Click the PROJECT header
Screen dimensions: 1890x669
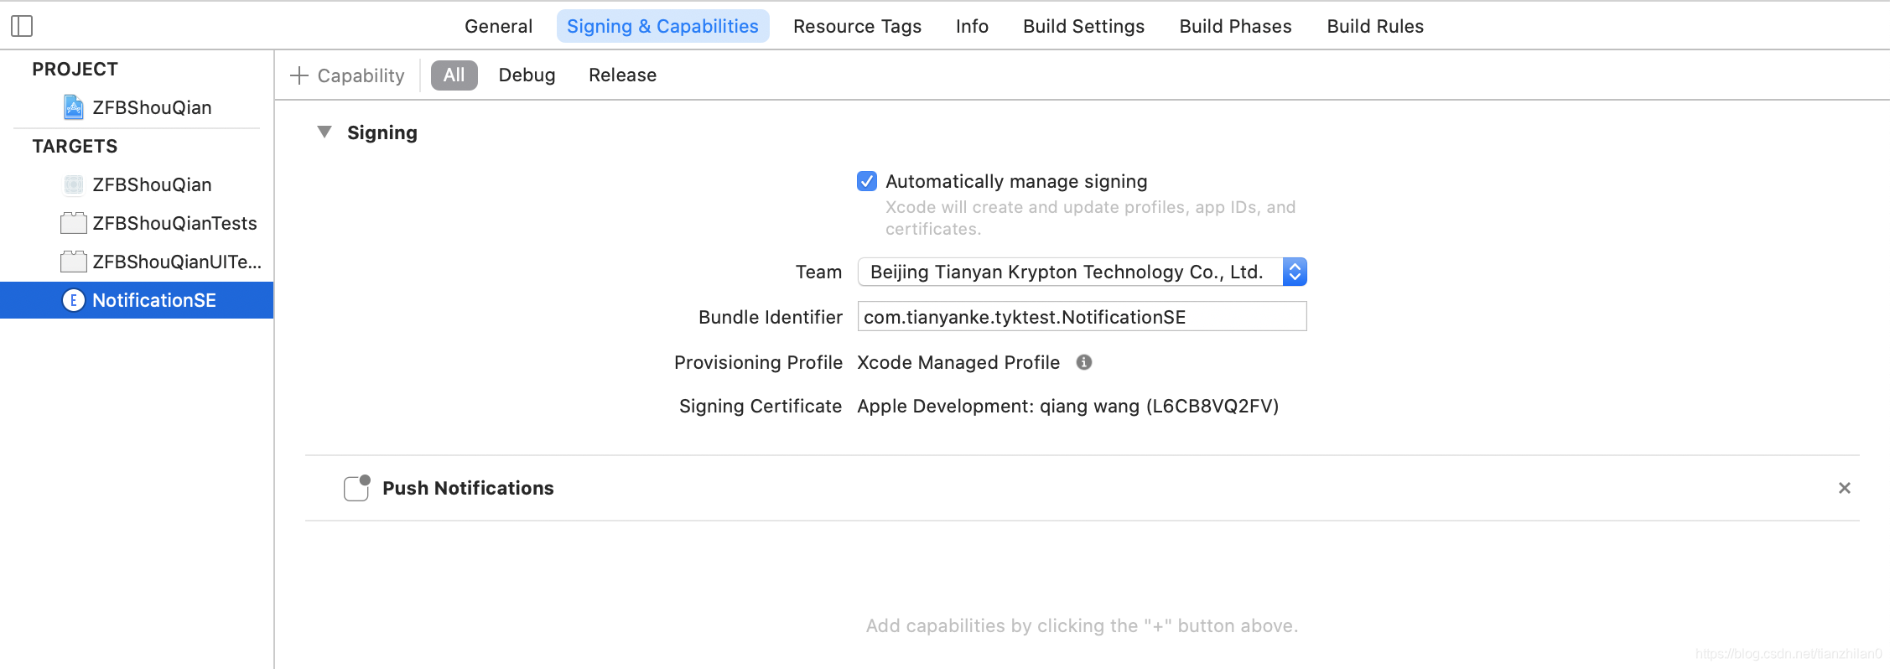75,69
